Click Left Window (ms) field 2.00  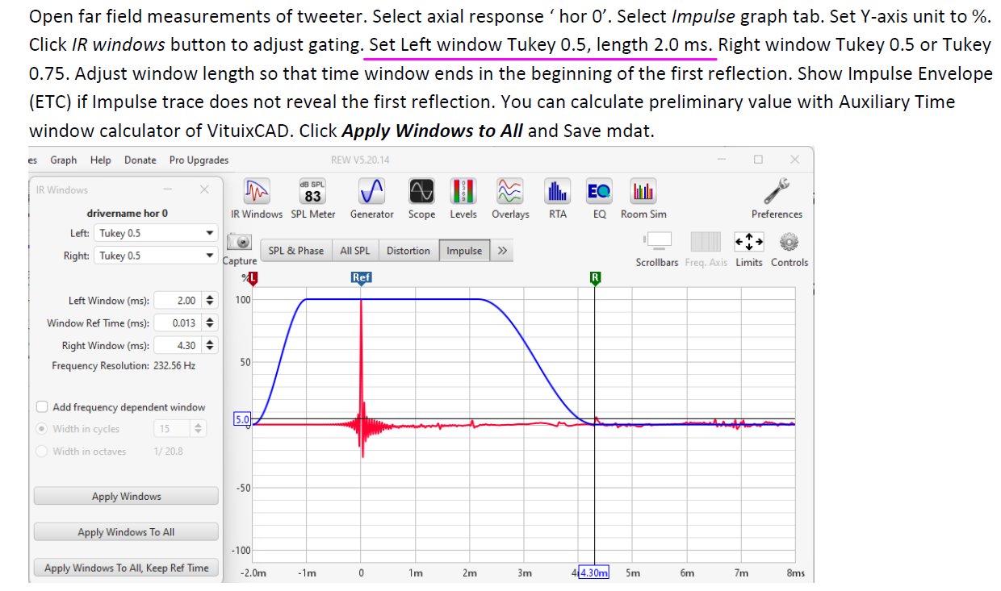(178, 301)
